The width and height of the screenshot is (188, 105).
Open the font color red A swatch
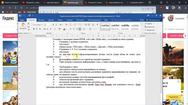(64, 29)
